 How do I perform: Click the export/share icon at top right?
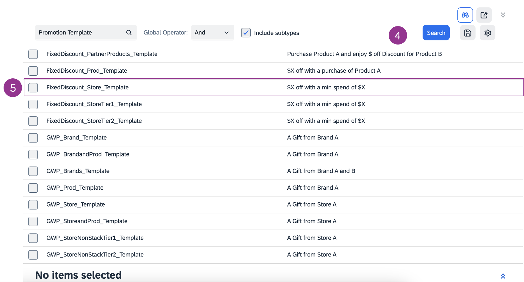coord(484,15)
